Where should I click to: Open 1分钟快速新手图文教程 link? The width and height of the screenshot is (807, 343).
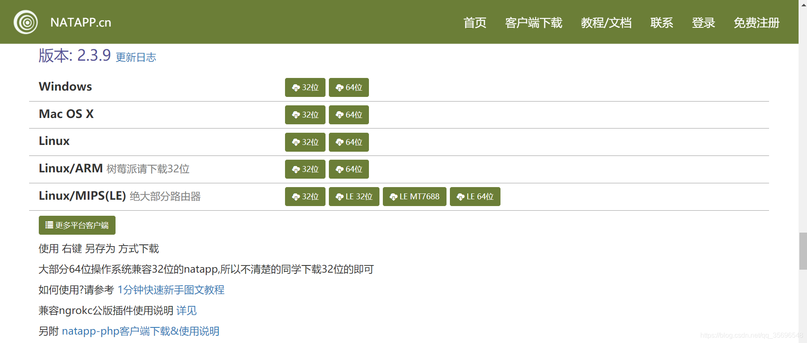171,290
